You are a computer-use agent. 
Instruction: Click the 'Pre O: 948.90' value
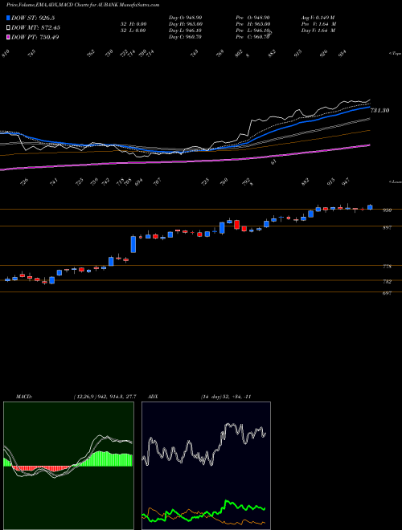[252, 17]
